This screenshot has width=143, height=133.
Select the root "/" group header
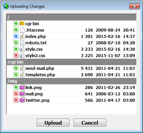(71, 17)
